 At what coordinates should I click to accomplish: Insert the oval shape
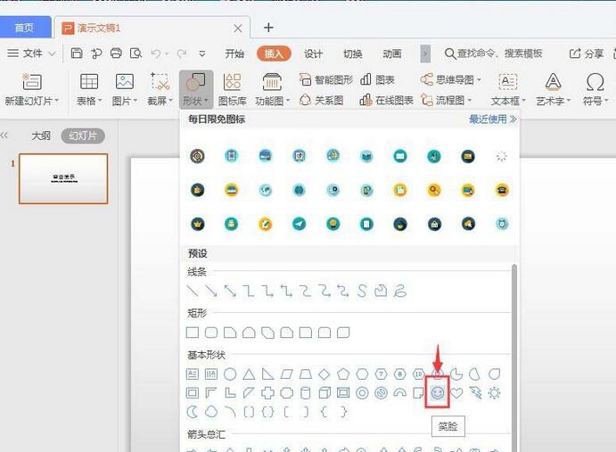[230, 374]
